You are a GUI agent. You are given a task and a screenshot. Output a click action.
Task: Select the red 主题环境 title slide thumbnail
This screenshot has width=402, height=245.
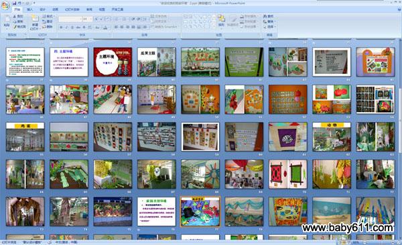pyautogui.click(x=113, y=62)
